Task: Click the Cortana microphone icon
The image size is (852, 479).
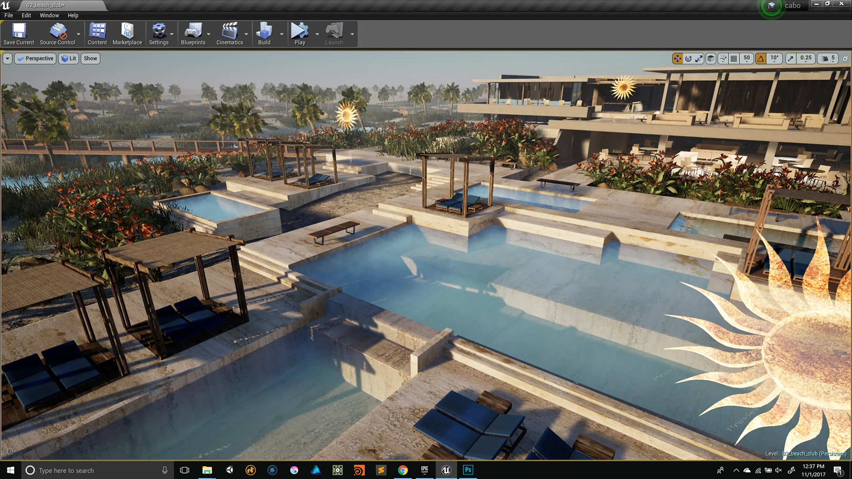Action: tap(165, 470)
